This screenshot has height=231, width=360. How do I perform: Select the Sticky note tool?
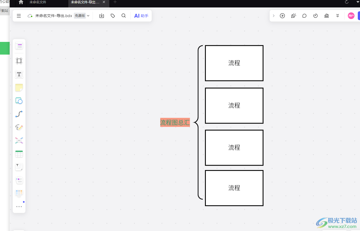click(x=19, y=88)
